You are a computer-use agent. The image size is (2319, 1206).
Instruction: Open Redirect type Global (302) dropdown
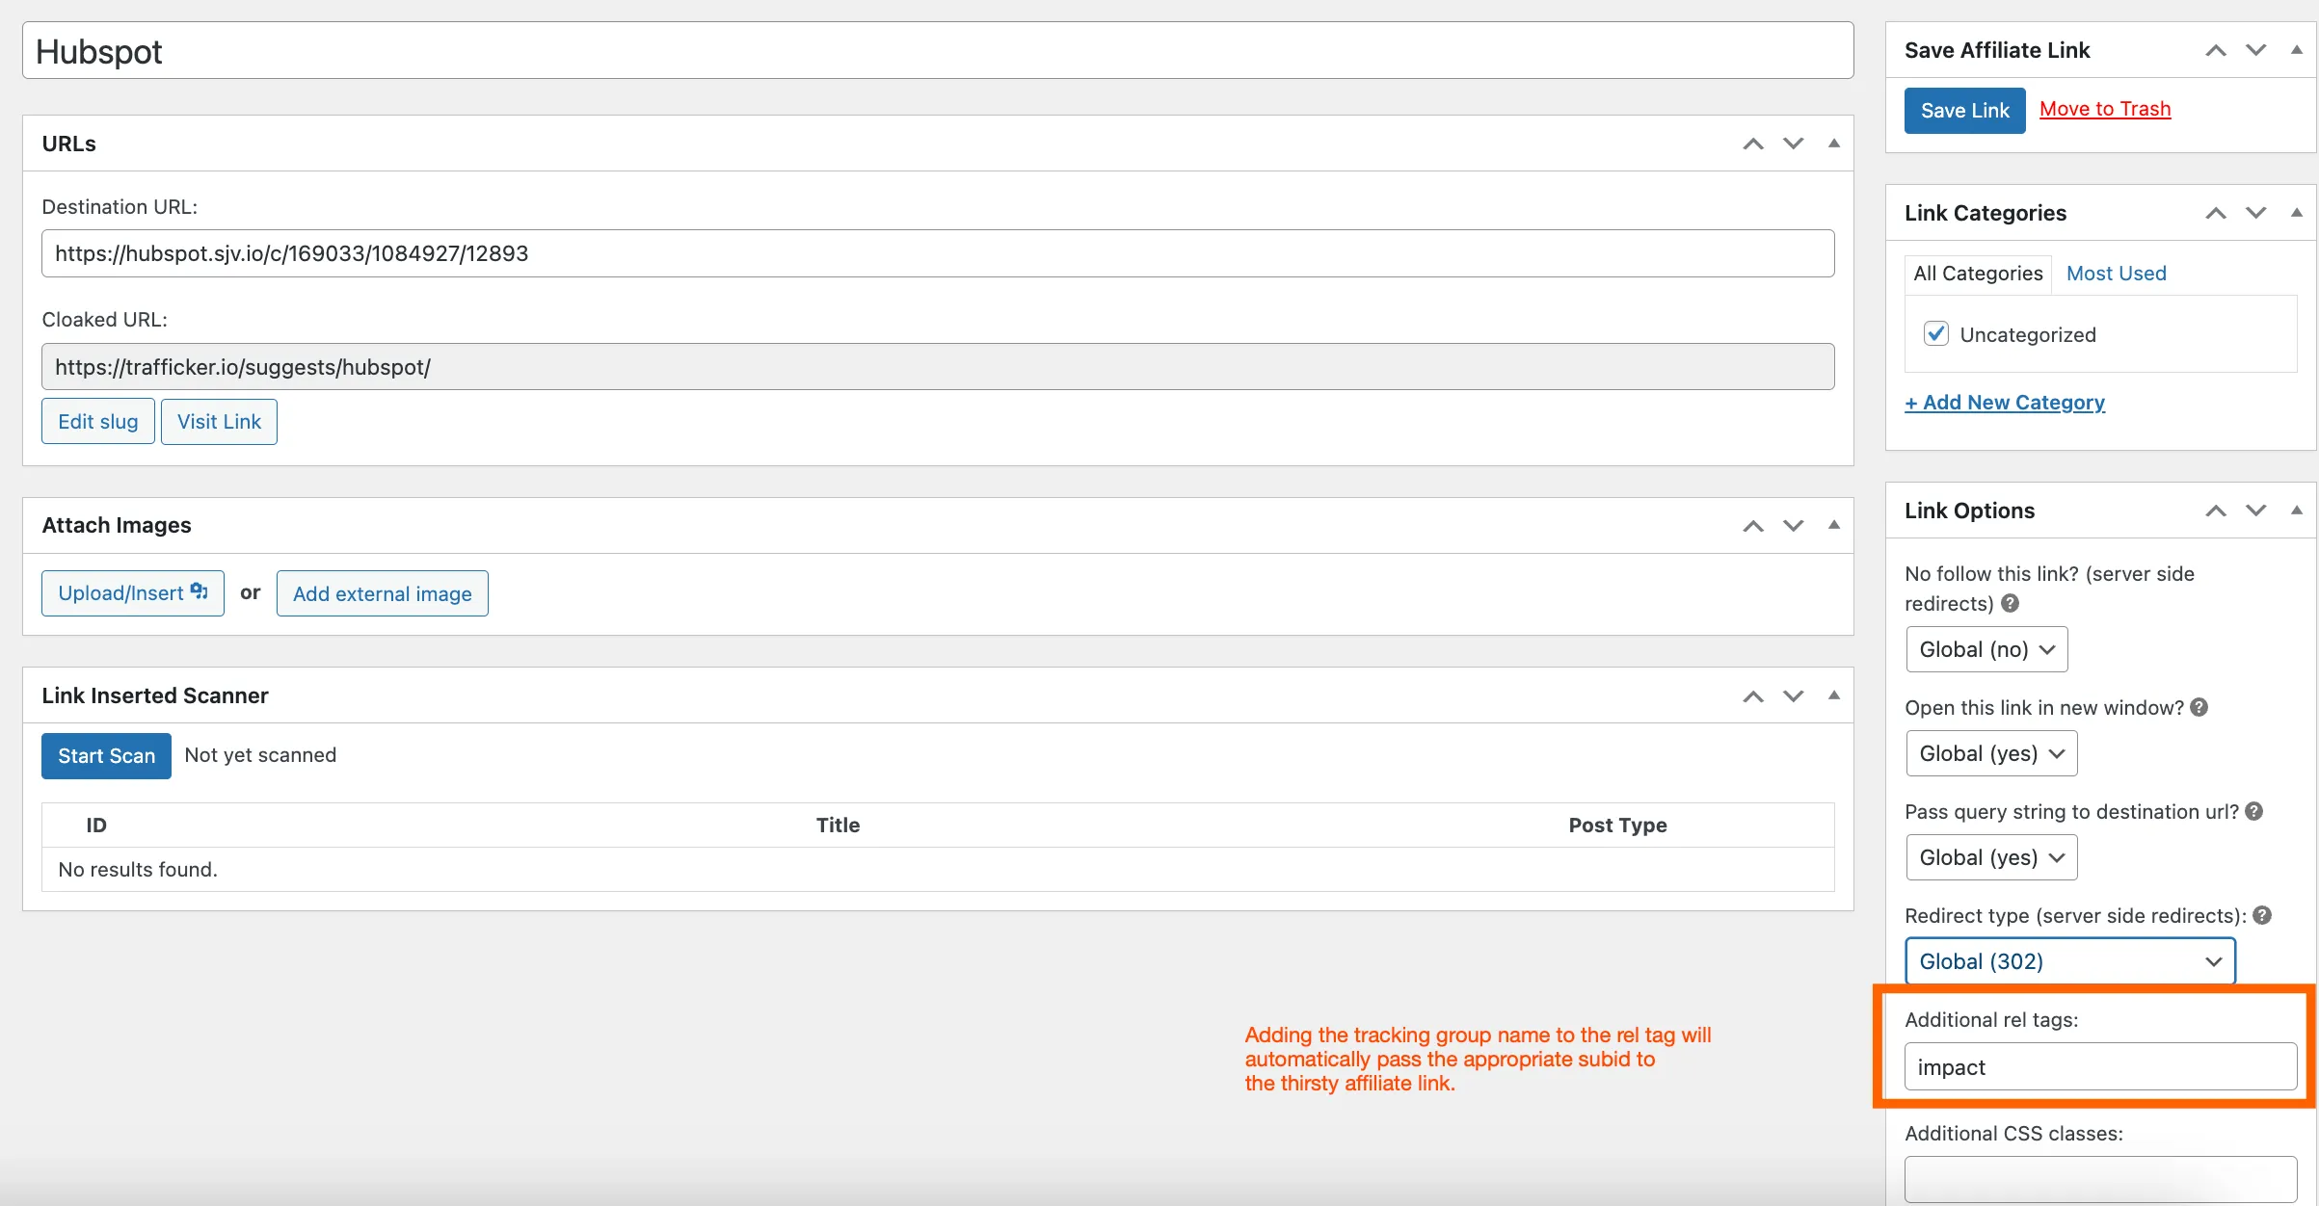tap(2069, 961)
